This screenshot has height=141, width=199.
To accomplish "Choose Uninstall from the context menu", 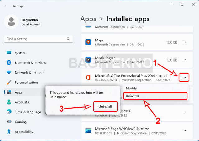I will click(x=155, y=96).
